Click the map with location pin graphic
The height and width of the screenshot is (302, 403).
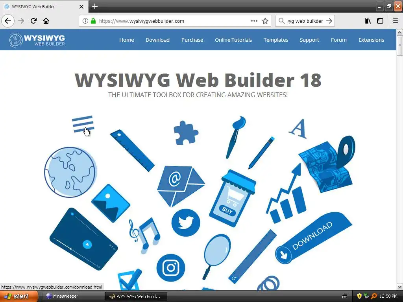(x=327, y=164)
